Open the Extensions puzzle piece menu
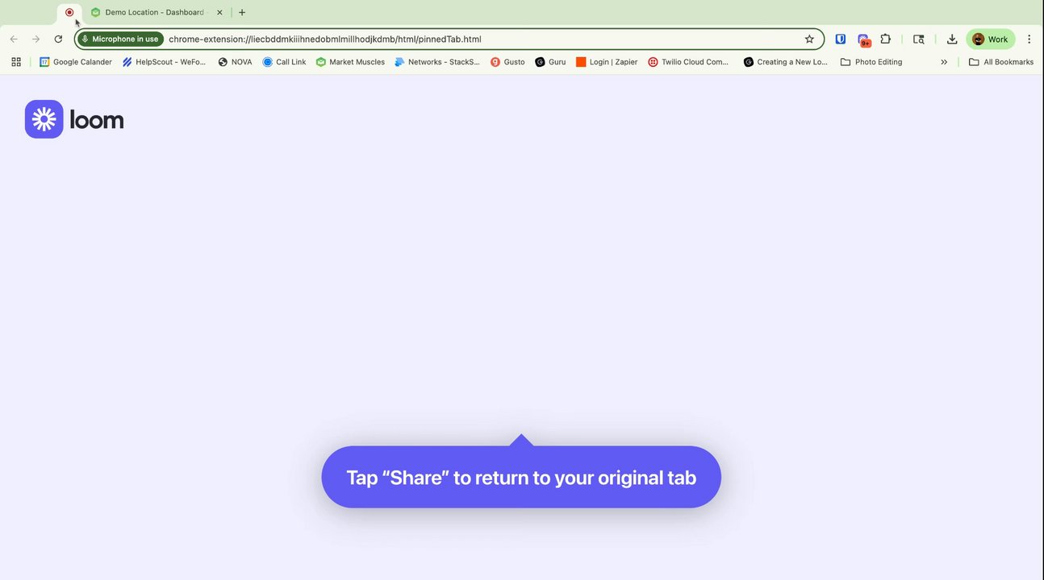This screenshot has height=580, width=1044. pos(886,39)
